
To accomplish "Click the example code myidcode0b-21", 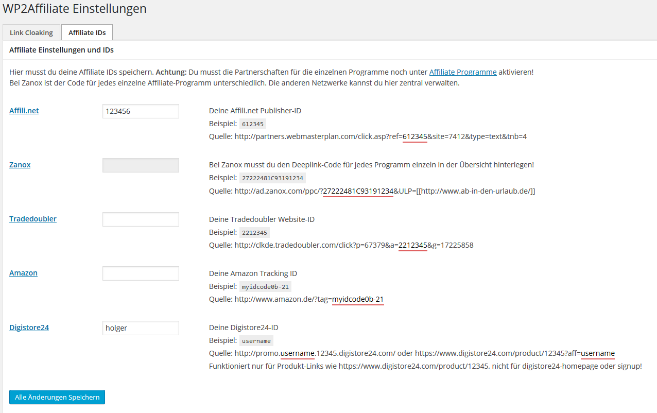I will 266,287.
